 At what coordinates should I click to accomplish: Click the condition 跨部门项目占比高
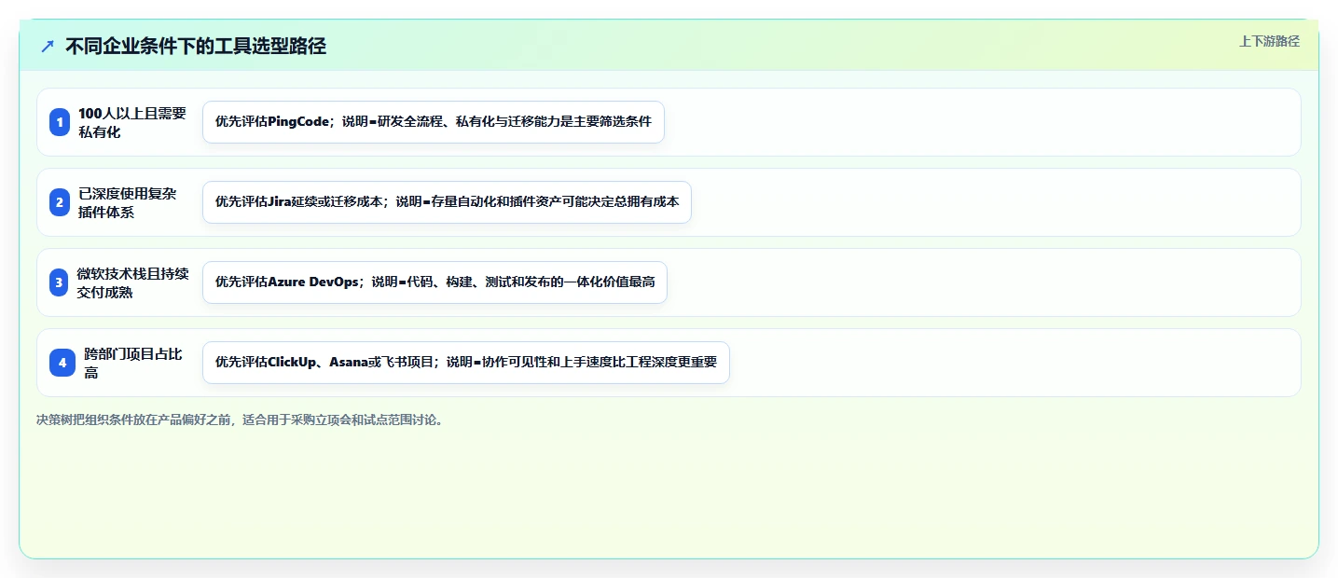[133, 363]
